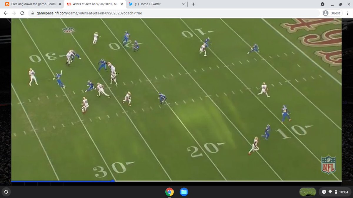353x198 pixels.
Task: Open the Guest profile button
Action: pyautogui.click(x=332, y=13)
